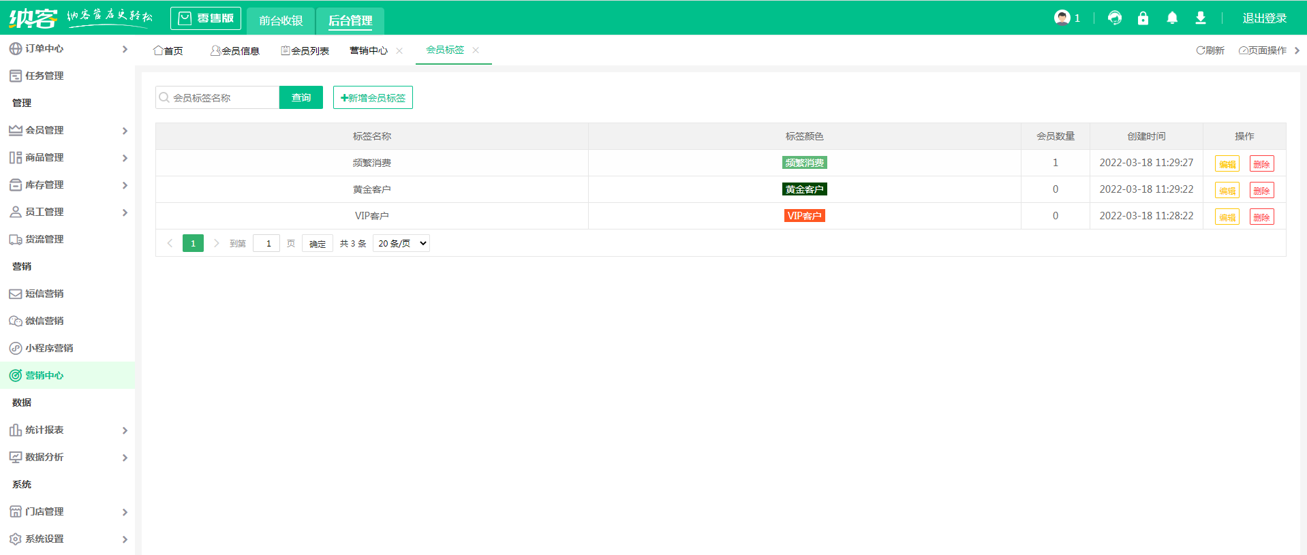The height and width of the screenshot is (555, 1307).
Task: Click the user avatar icon
Action: tap(1062, 18)
